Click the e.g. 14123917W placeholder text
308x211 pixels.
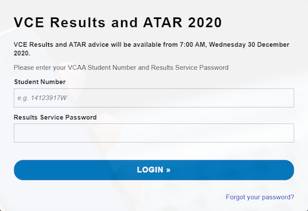click(x=42, y=98)
